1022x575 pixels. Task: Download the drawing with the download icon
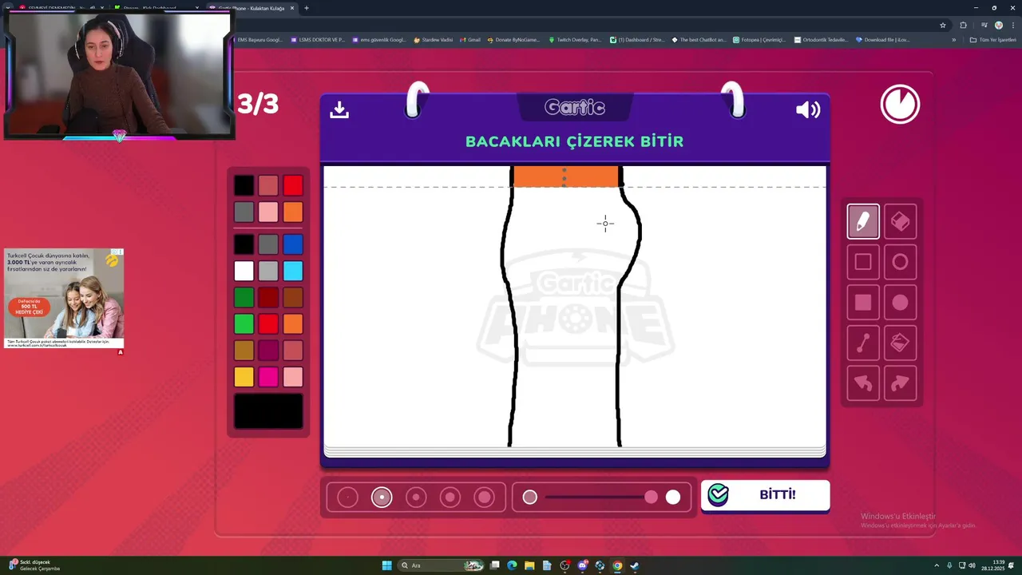[x=339, y=109]
